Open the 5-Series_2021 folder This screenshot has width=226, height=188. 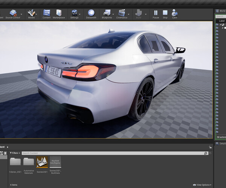click(x=15, y=162)
